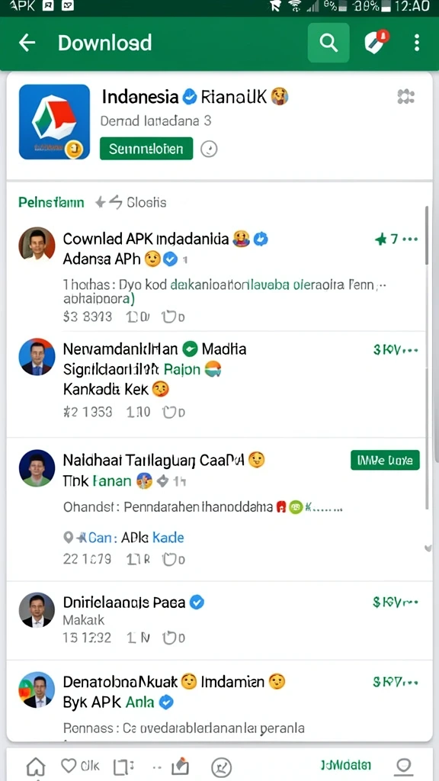
Task: Tap the heart icon in bottom bar
Action: (68, 766)
